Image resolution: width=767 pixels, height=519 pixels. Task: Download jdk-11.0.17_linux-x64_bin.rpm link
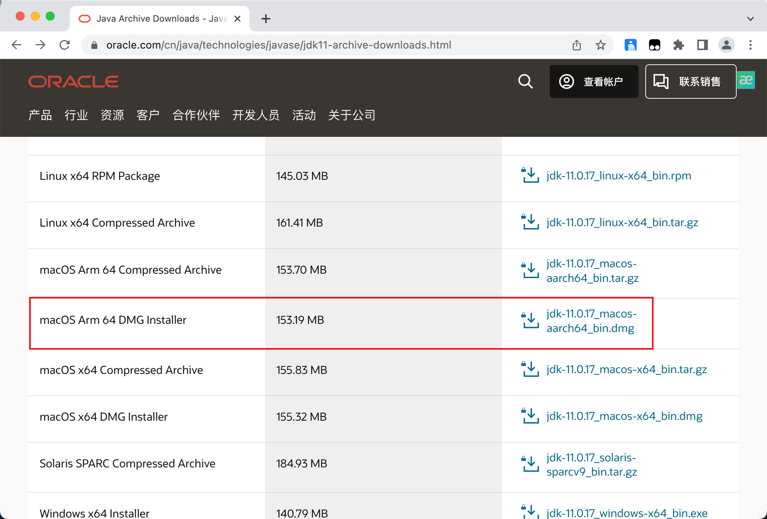click(x=619, y=176)
